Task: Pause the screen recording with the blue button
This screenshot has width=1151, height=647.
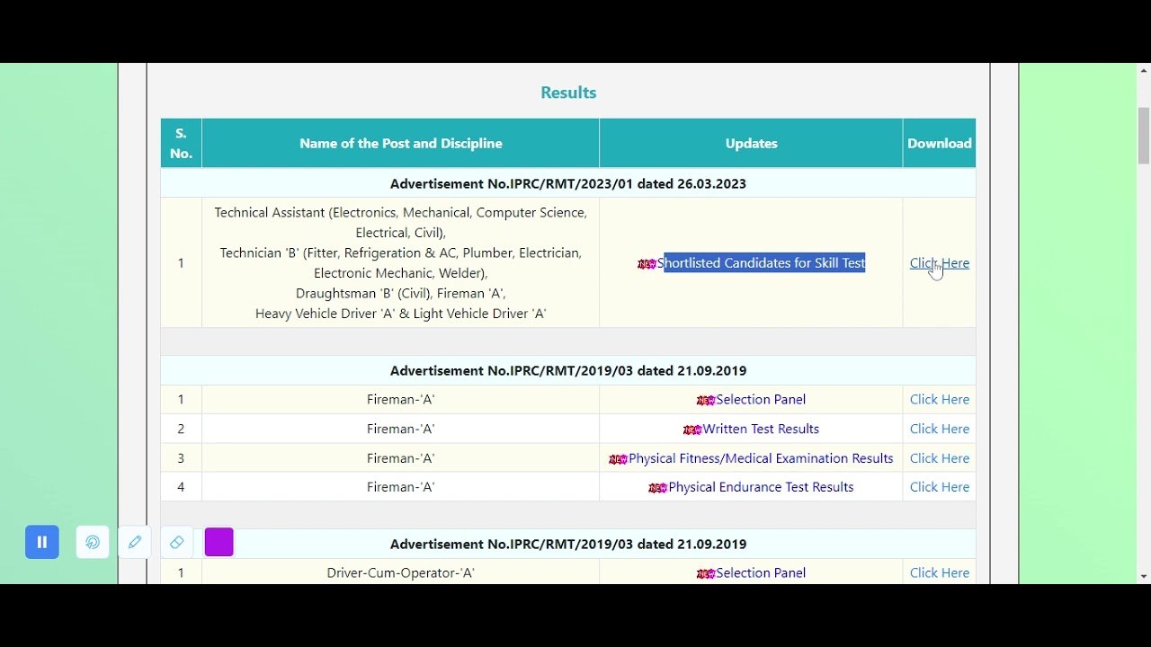Action: point(42,542)
